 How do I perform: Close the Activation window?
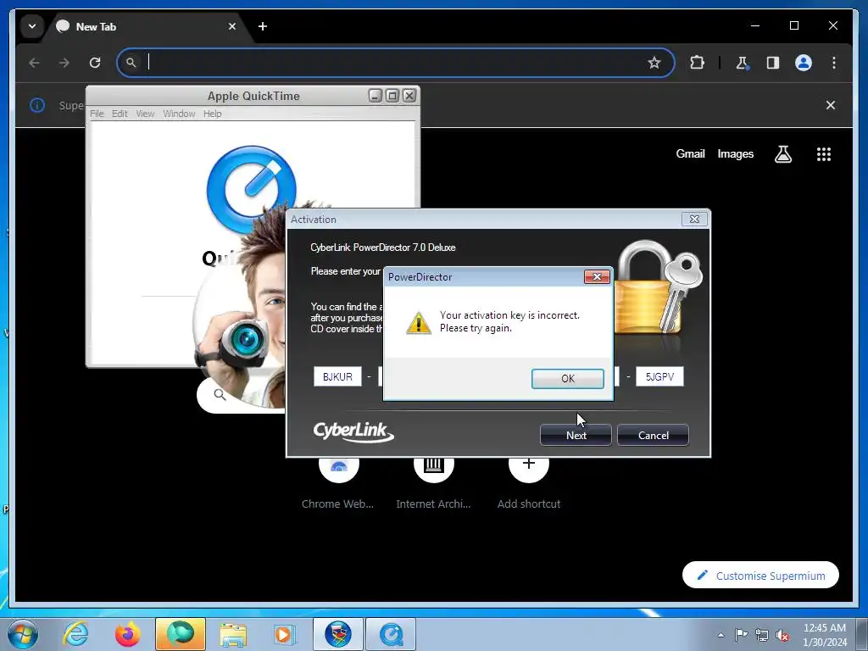point(694,220)
